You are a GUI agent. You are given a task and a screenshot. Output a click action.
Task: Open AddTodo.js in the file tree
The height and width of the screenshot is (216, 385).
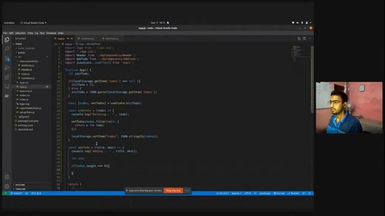pos(28,65)
